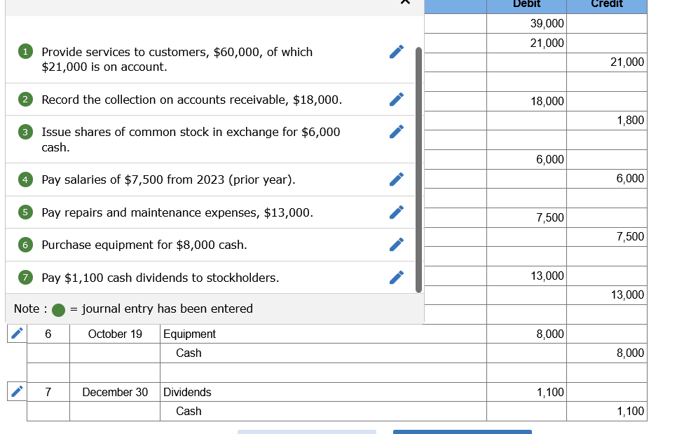Click the 8,000 debit cell

[x=526, y=334]
